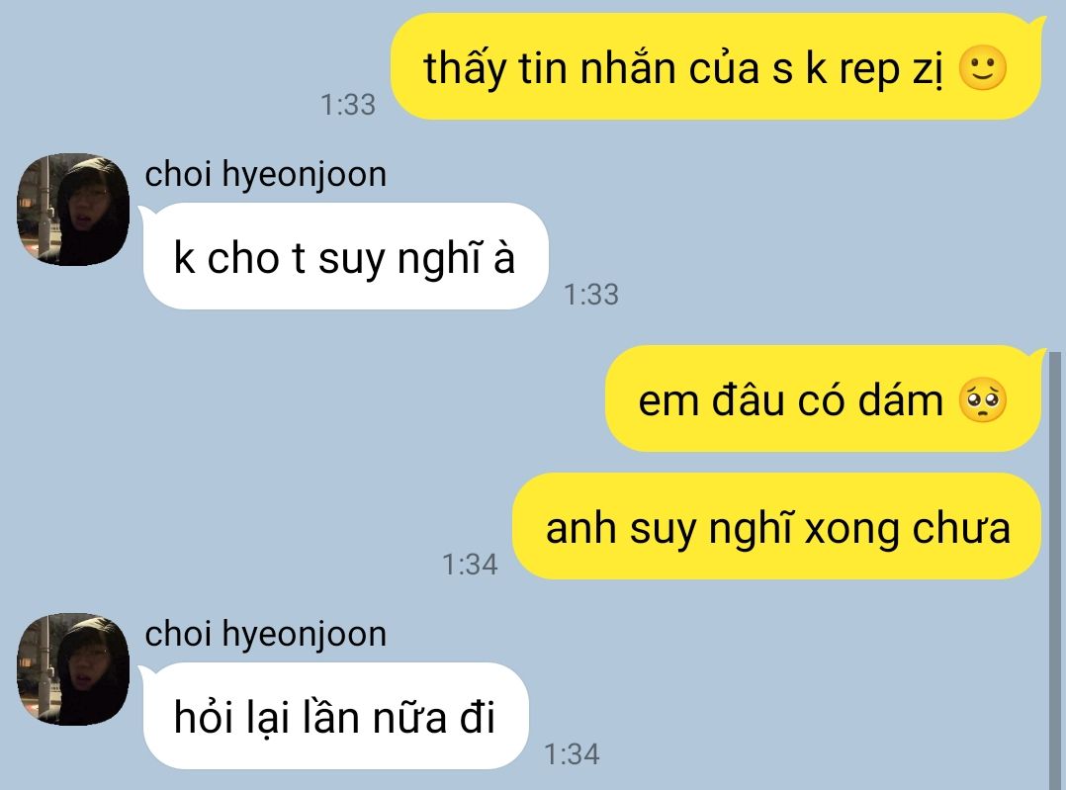Click the 1:34 timestamp after 'hỏi lại lần nữa đi'
The height and width of the screenshot is (790, 1066).
(x=572, y=754)
